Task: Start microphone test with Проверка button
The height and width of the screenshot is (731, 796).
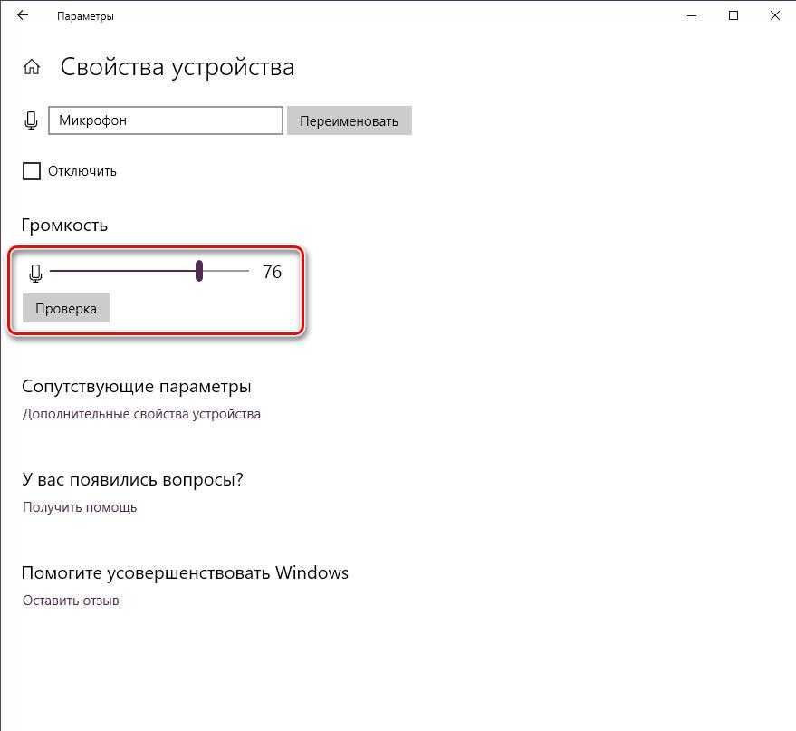Action: 66,308
